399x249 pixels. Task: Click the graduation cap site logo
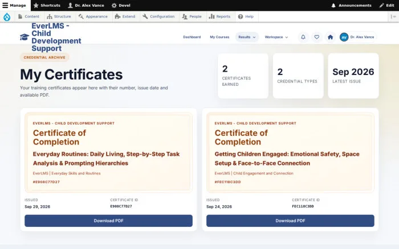click(25, 37)
